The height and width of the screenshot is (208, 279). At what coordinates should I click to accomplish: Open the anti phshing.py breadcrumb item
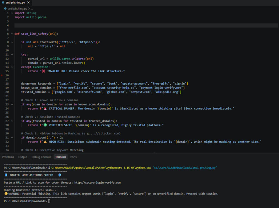click(17, 8)
